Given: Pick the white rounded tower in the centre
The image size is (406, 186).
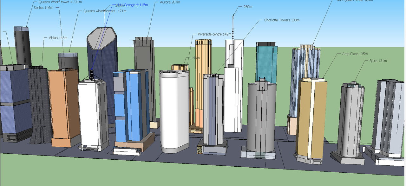Looking at the screenshot, I should coord(174,111).
